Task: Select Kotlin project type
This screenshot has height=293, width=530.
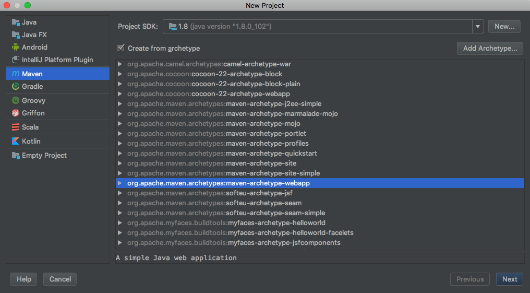Action: click(x=58, y=141)
